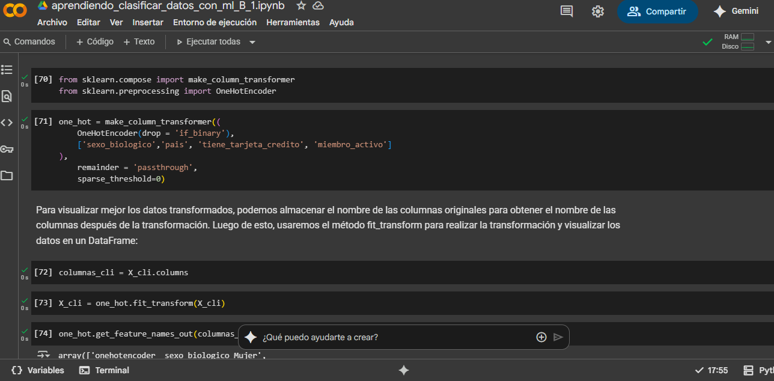Open the find and replace sidebar icon
Image resolution: width=774 pixels, height=381 pixels.
click(x=7, y=96)
